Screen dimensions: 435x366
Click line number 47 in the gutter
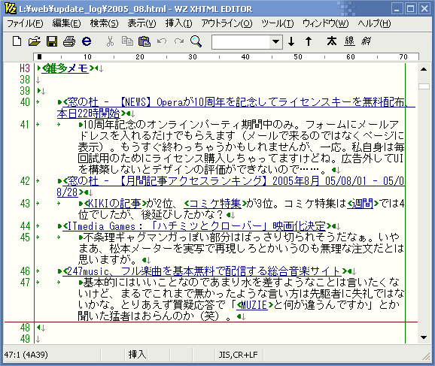click(x=25, y=283)
